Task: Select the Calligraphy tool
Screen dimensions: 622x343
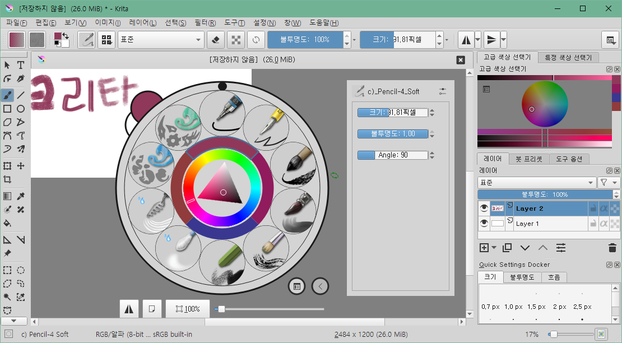Action: pyautogui.click(x=21, y=78)
